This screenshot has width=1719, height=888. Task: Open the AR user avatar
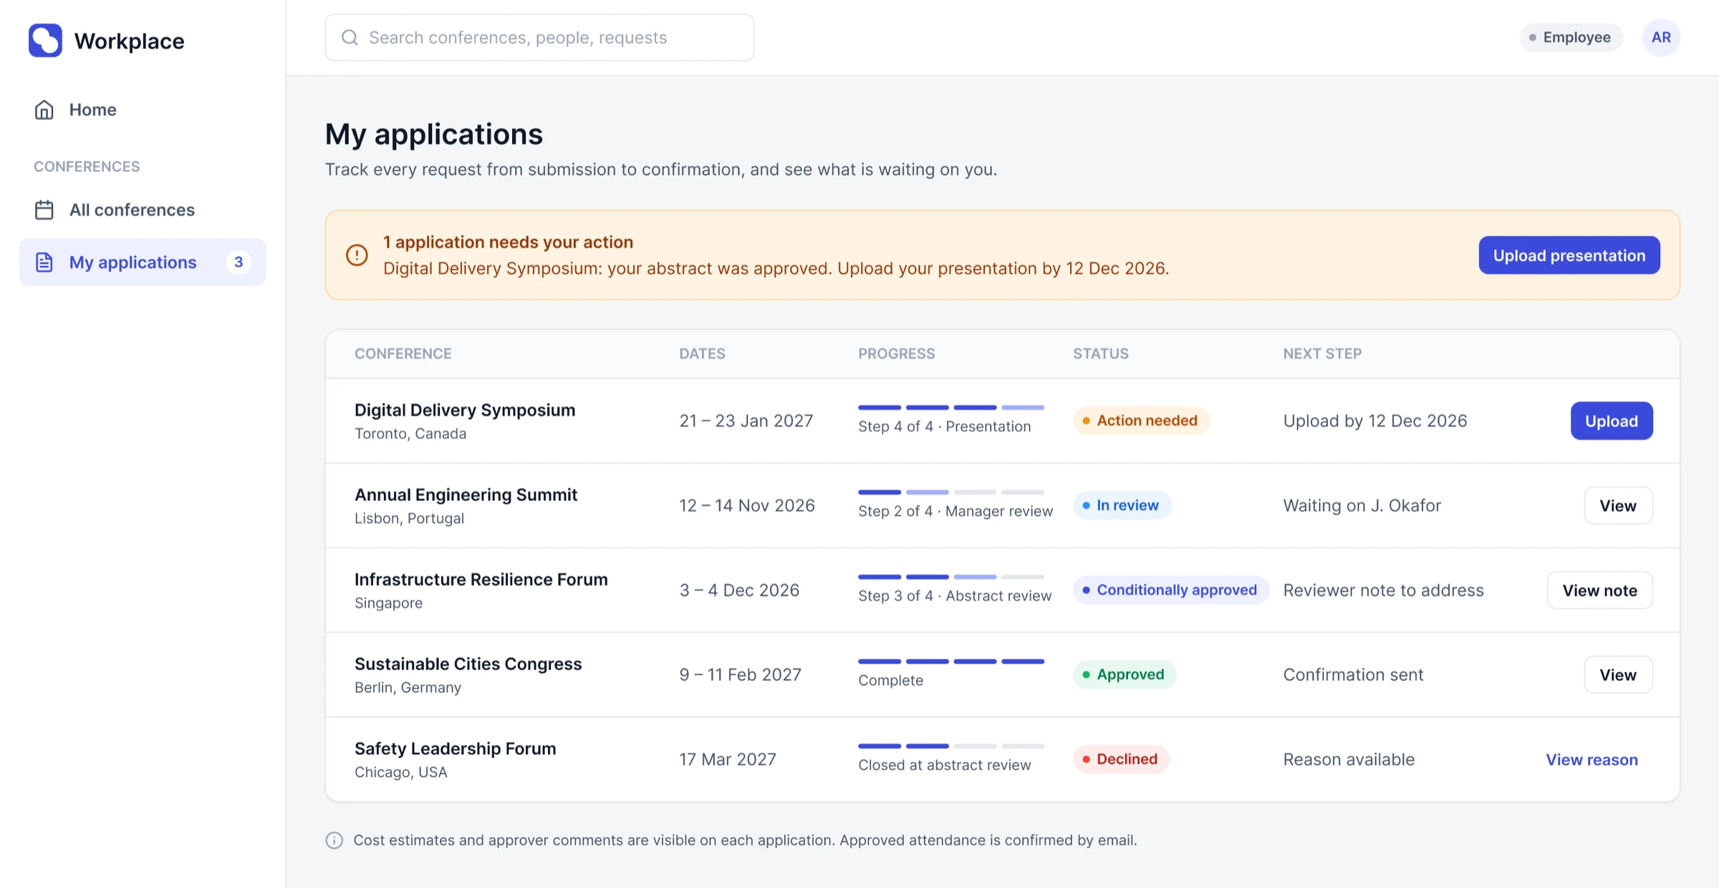[x=1661, y=37]
